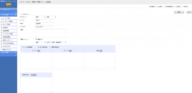Click into the コード field showing 10002
192x93 pixels.
[45, 20]
